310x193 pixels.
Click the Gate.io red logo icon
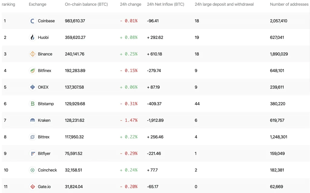(32, 187)
